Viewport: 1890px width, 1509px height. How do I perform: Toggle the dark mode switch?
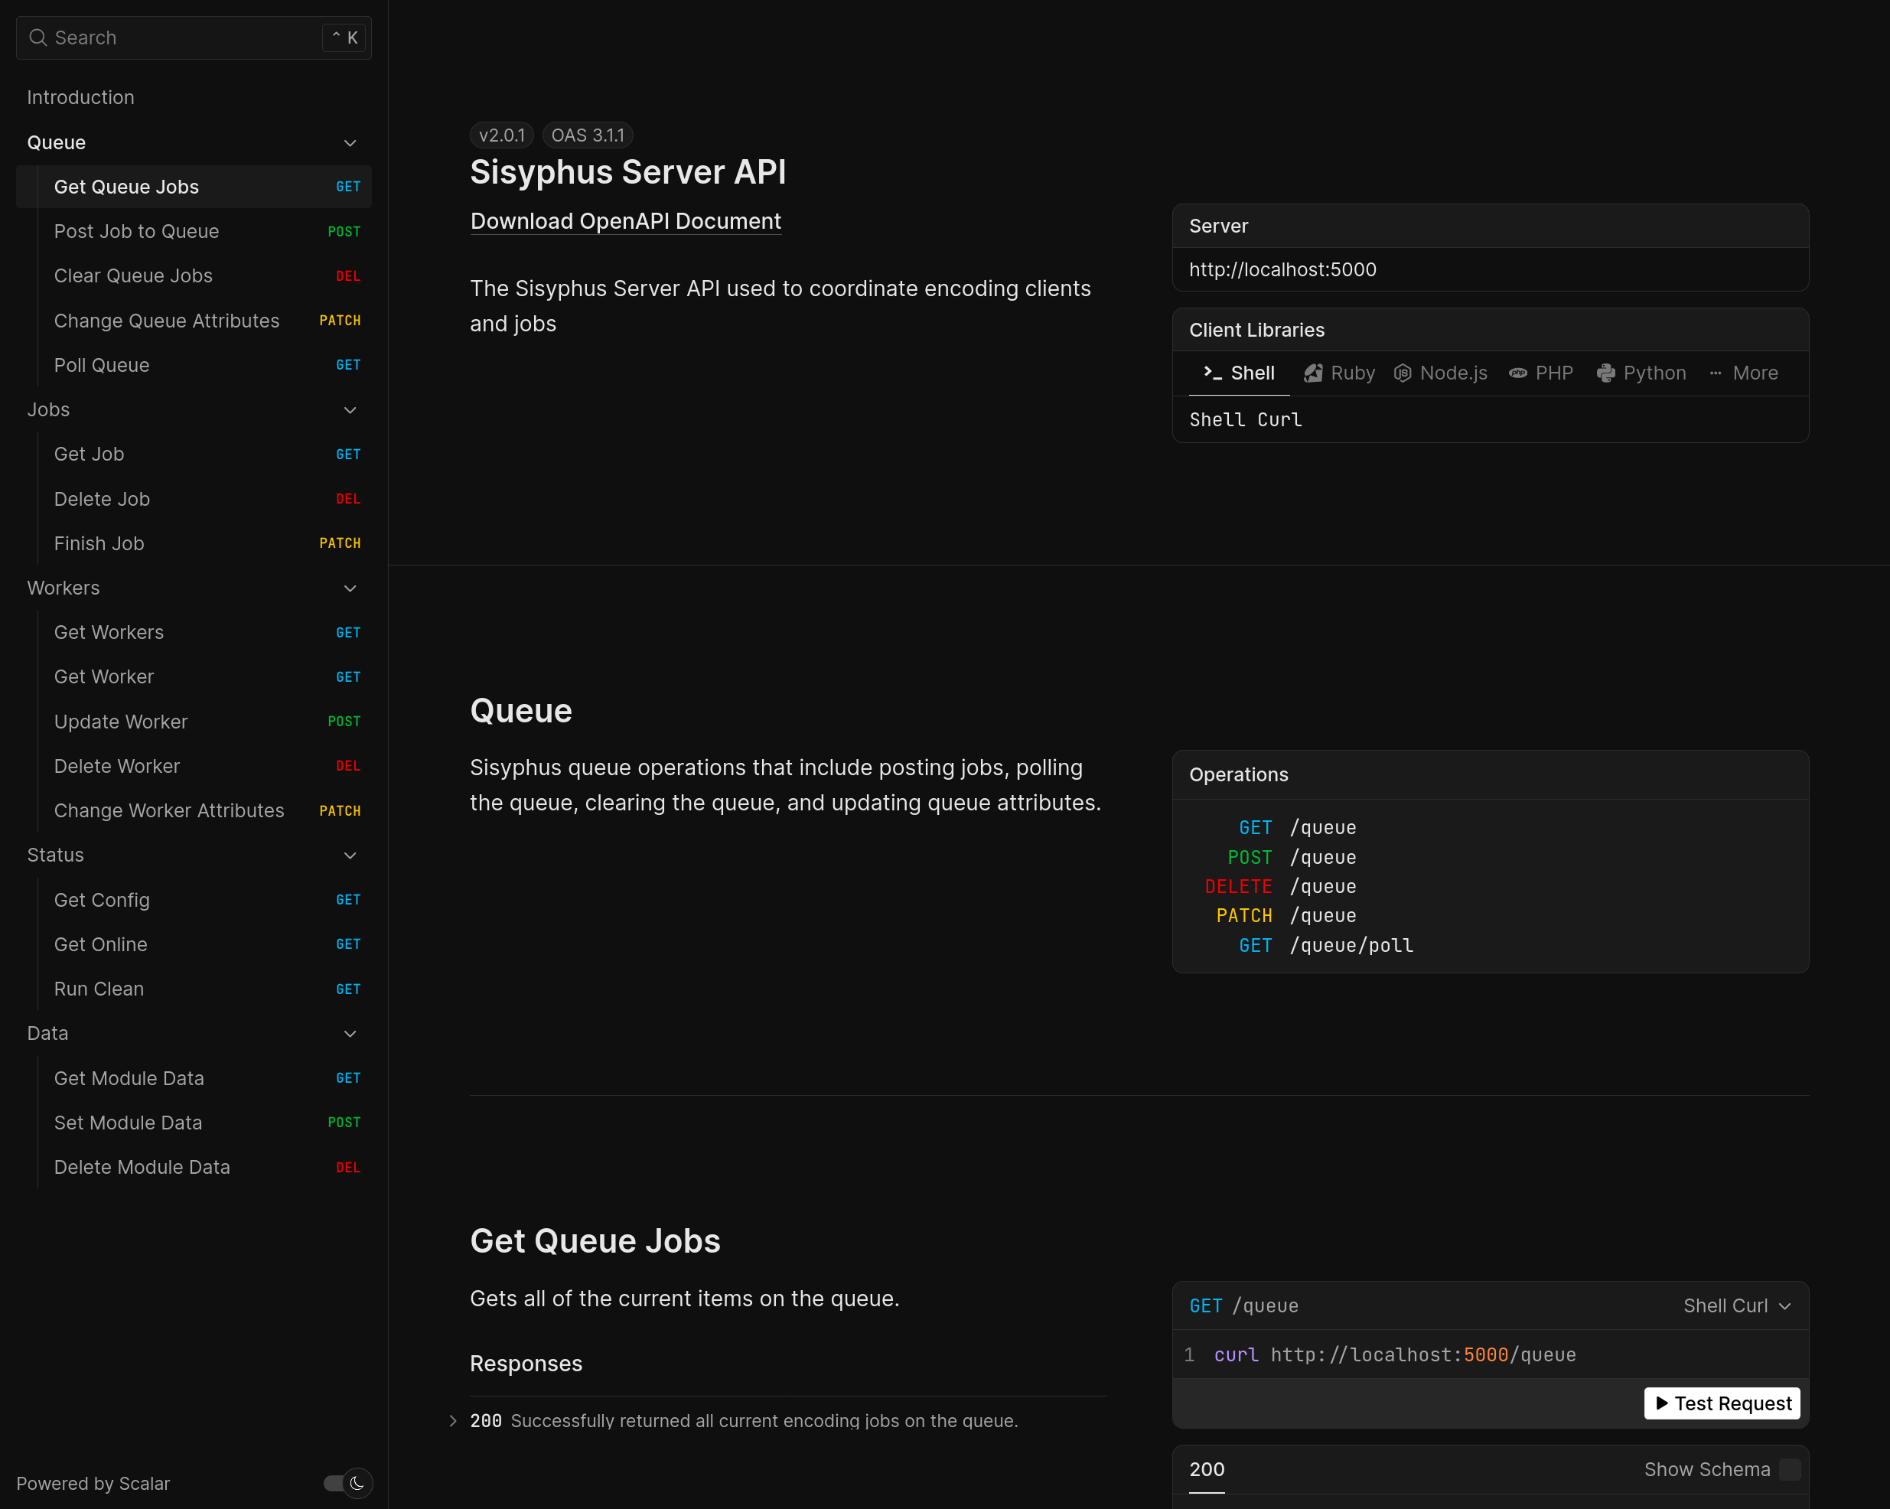coord(336,1483)
